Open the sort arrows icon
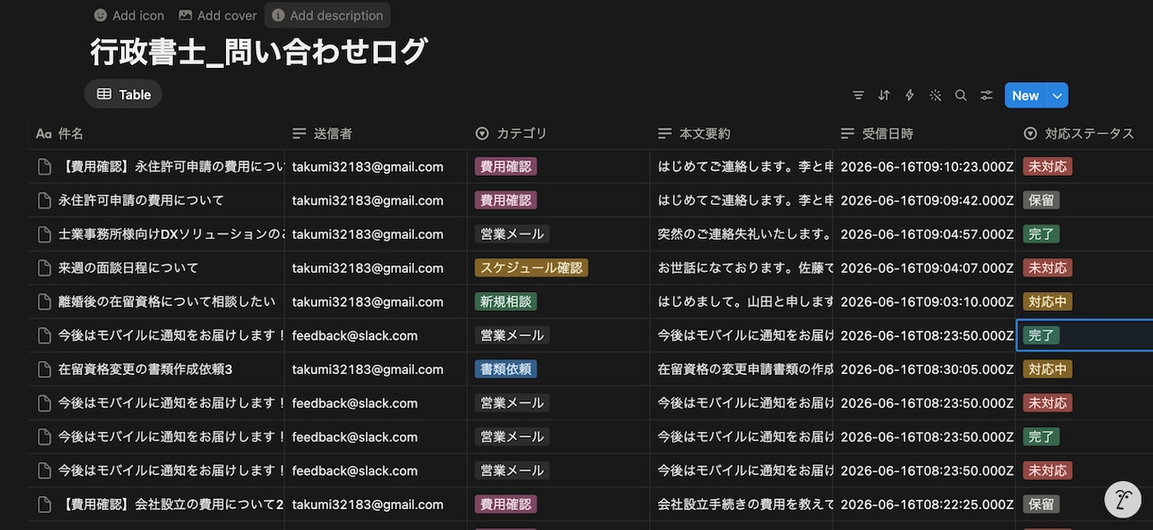The height and width of the screenshot is (530, 1153). point(884,95)
